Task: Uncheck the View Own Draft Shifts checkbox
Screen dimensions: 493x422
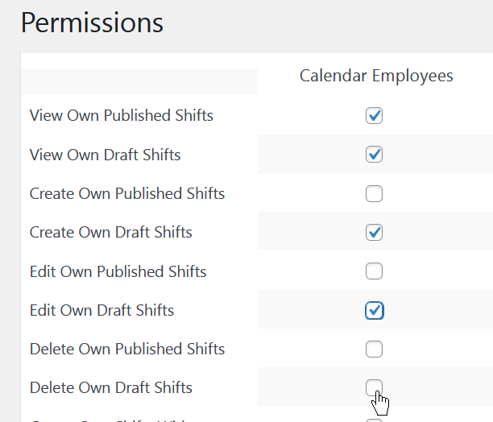Action: pyautogui.click(x=374, y=155)
